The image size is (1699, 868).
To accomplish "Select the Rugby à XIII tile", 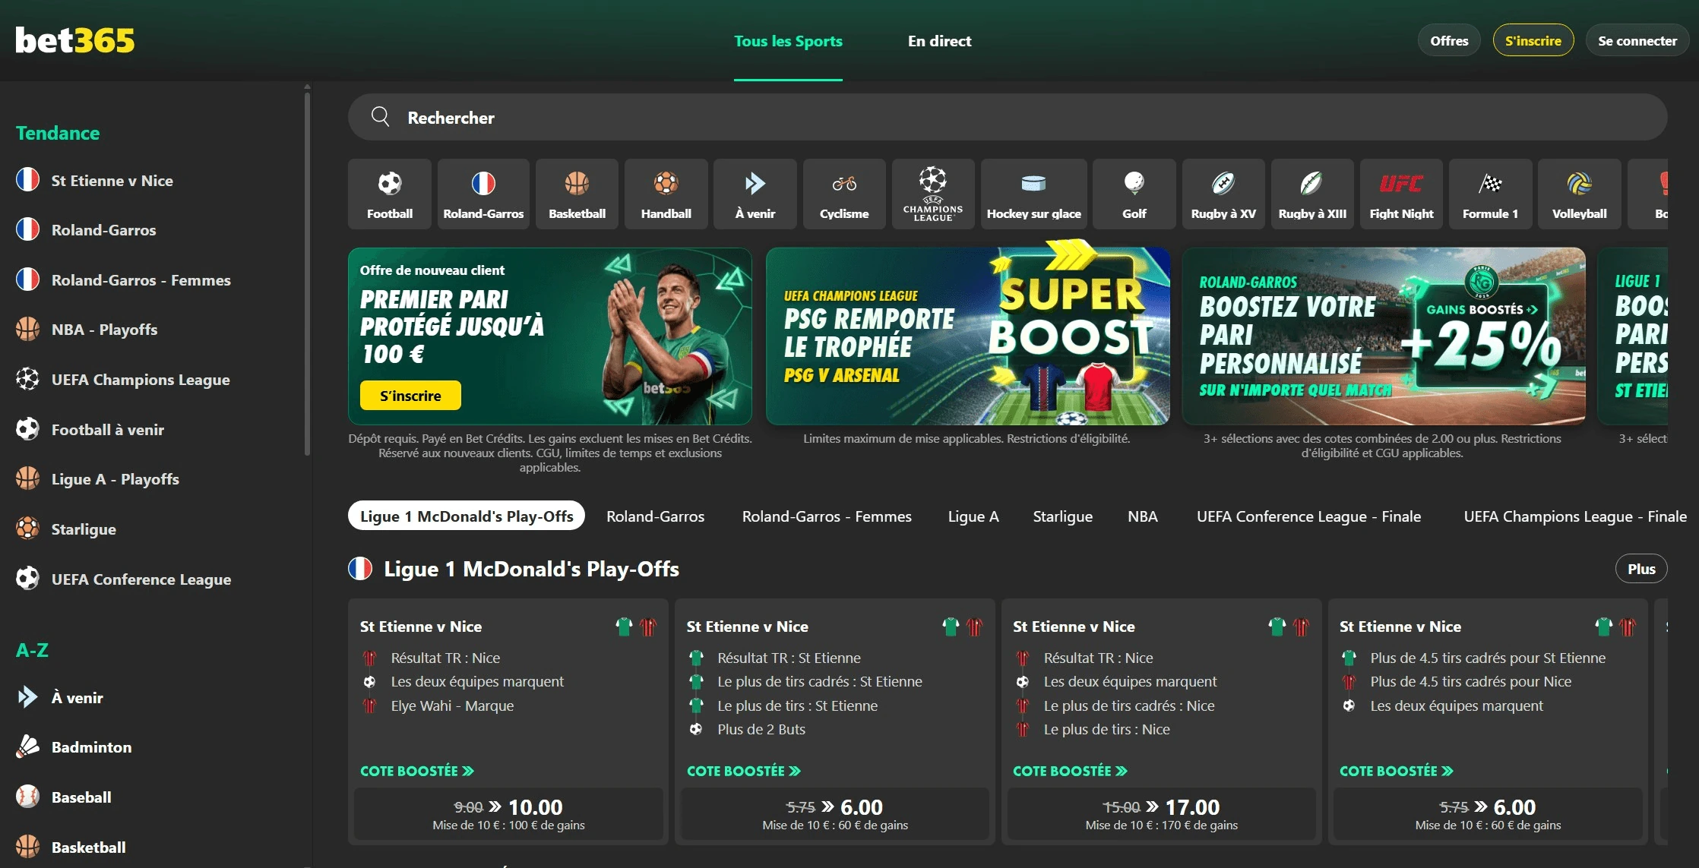I will 1312,194.
